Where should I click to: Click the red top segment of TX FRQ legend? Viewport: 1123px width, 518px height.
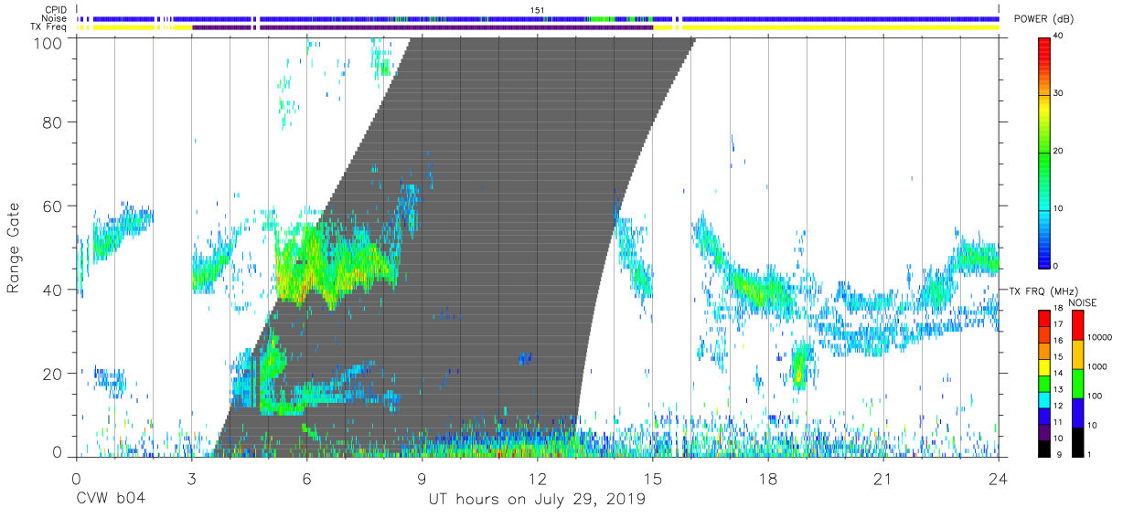(1044, 319)
